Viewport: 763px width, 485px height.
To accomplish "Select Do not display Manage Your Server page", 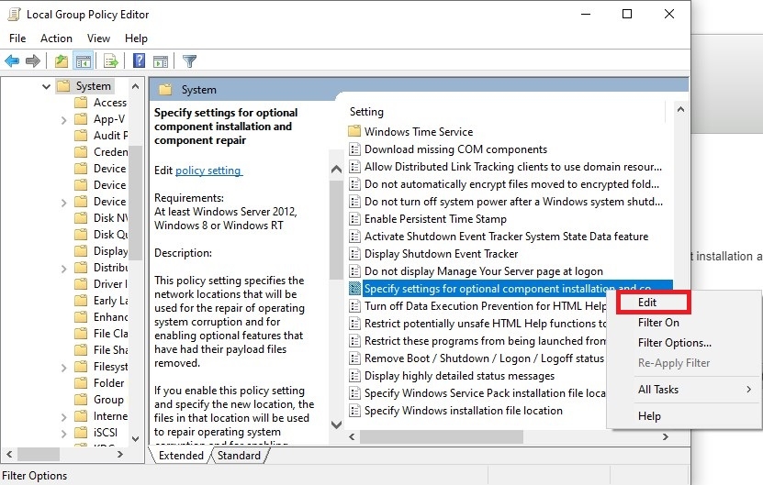I will (484, 271).
